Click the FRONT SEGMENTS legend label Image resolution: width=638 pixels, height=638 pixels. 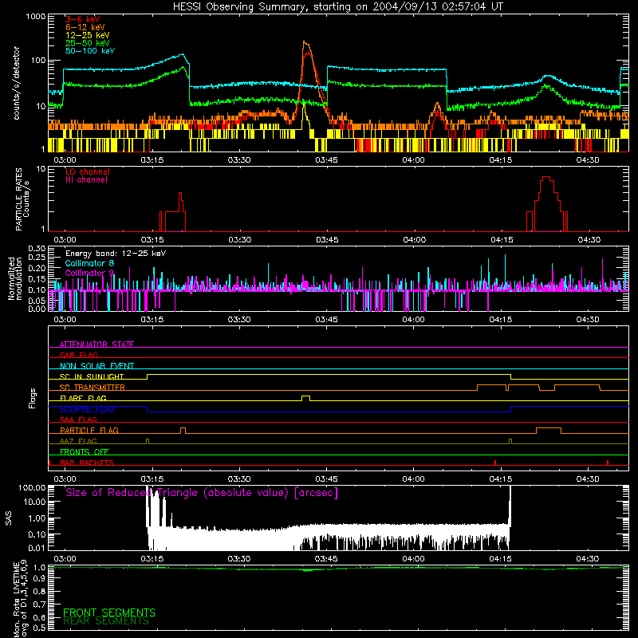tap(109, 612)
